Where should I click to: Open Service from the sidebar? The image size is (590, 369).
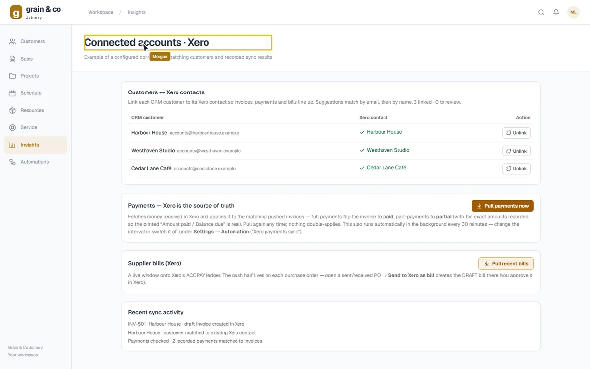[35, 127]
